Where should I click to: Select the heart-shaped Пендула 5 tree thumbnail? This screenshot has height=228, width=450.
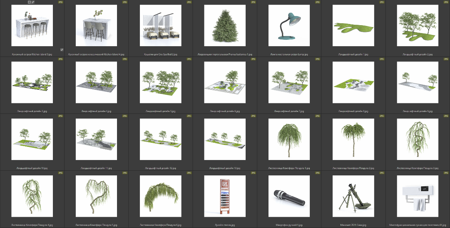pyautogui.click(x=96, y=196)
